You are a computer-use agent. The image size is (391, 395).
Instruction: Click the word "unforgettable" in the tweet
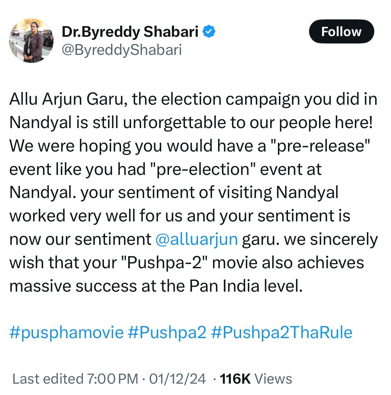[x=174, y=123]
